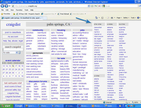Open the 'for sale' search category dropdown
This screenshot has height=108, width=141.
click(17, 52)
